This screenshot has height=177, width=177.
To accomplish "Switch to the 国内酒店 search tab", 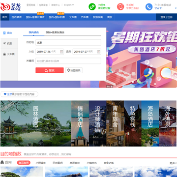I will pyautogui.click(x=34, y=32).
